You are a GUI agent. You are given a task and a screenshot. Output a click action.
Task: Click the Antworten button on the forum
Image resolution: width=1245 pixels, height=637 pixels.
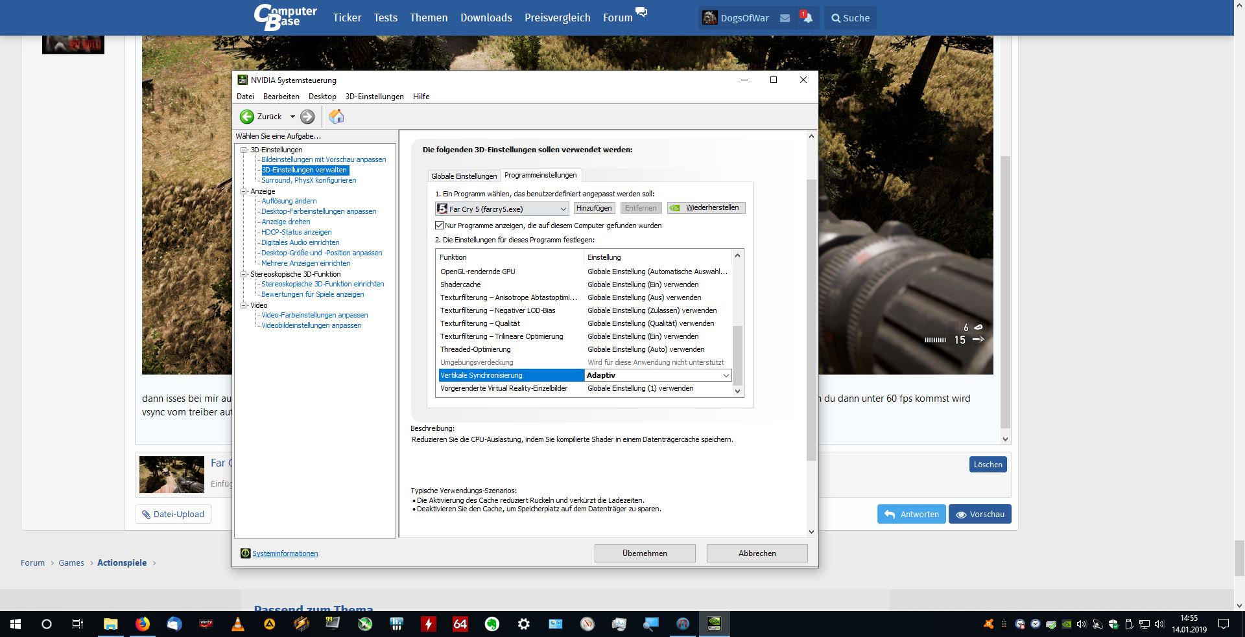[x=912, y=515]
